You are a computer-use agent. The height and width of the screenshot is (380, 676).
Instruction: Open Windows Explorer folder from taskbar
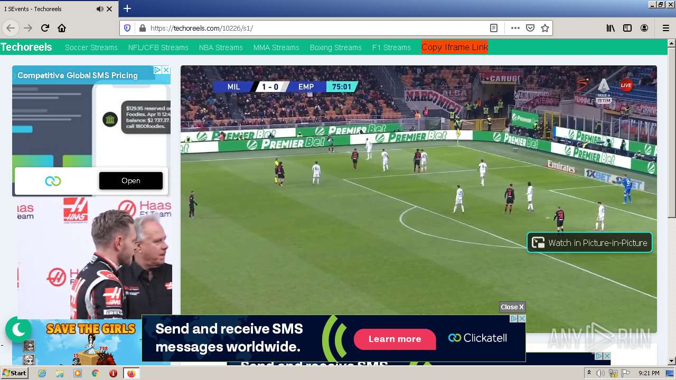60,373
